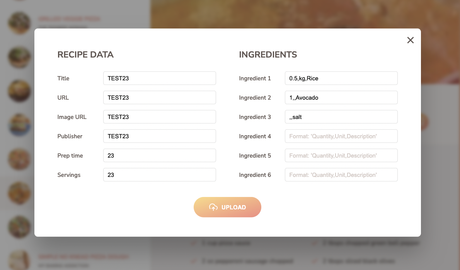Select the Ingredient 6 field
This screenshot has height=270, width=460.
[341, 175]
